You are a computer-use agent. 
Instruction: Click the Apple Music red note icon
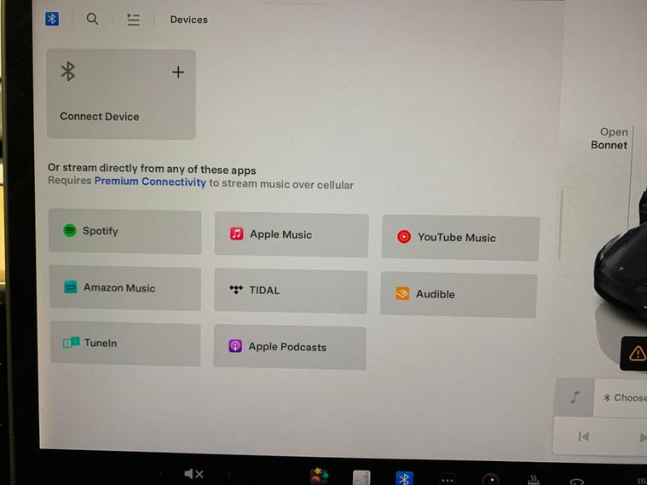pos(236,234)
